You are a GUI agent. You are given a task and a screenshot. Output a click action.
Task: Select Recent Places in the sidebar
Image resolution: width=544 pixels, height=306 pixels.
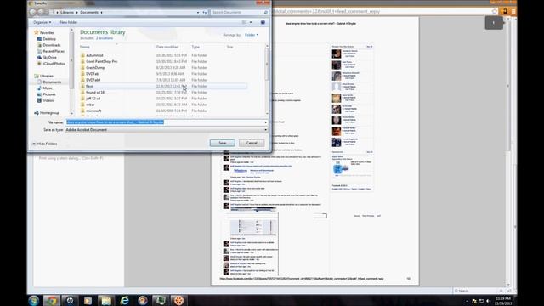[x=54, y=51]
